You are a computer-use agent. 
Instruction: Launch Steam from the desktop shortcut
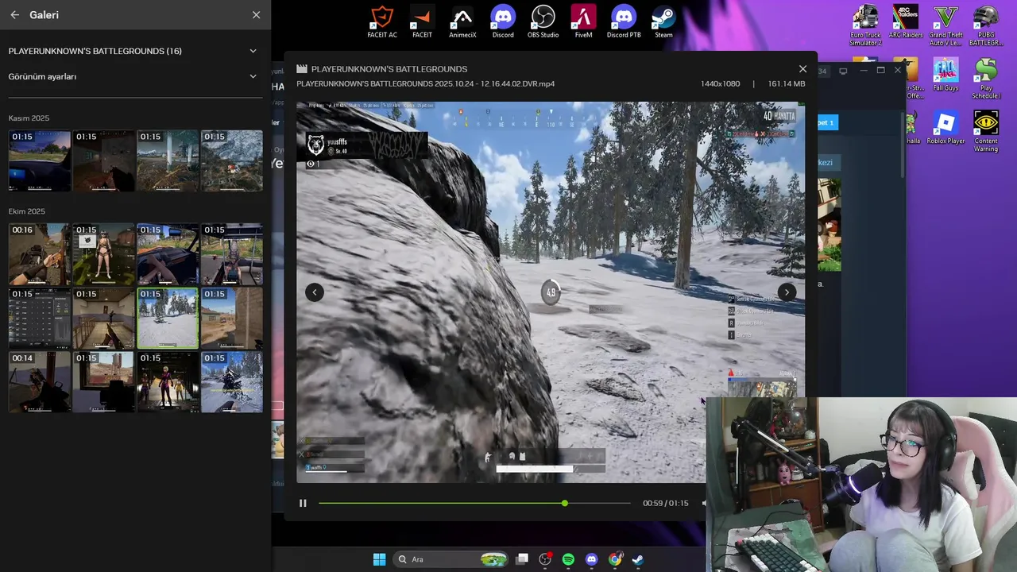click(663, 21)
